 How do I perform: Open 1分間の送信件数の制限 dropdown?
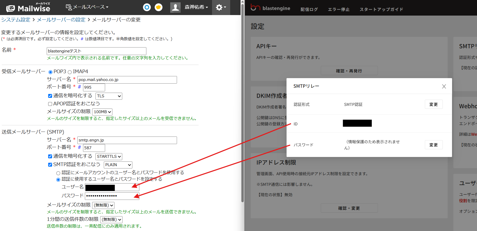[111, 220]
